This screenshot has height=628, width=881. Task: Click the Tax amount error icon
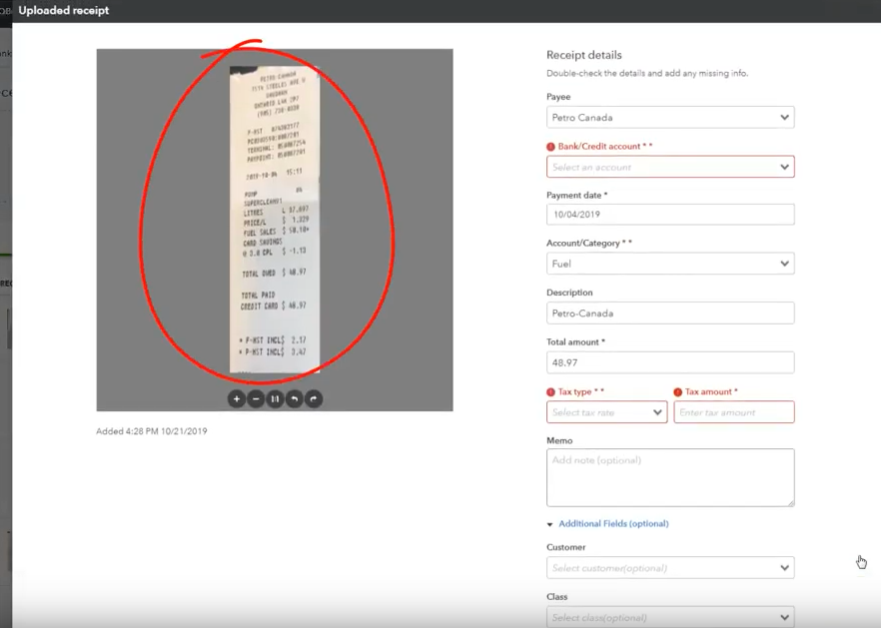(x=677, y=392)
